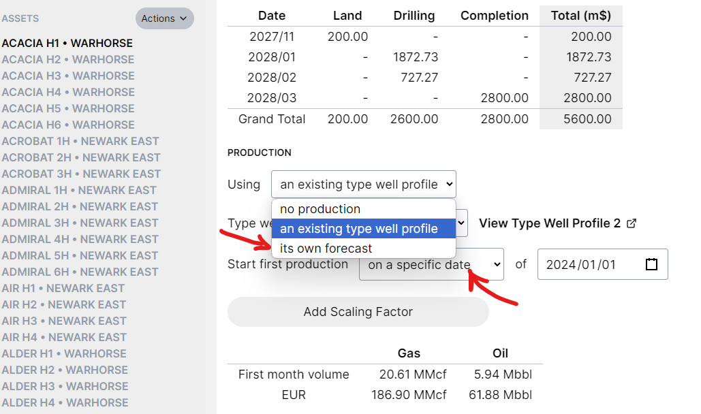Open the "Using" production dropdown
This screenshot has height=414, width=701.
coord(363,184)
